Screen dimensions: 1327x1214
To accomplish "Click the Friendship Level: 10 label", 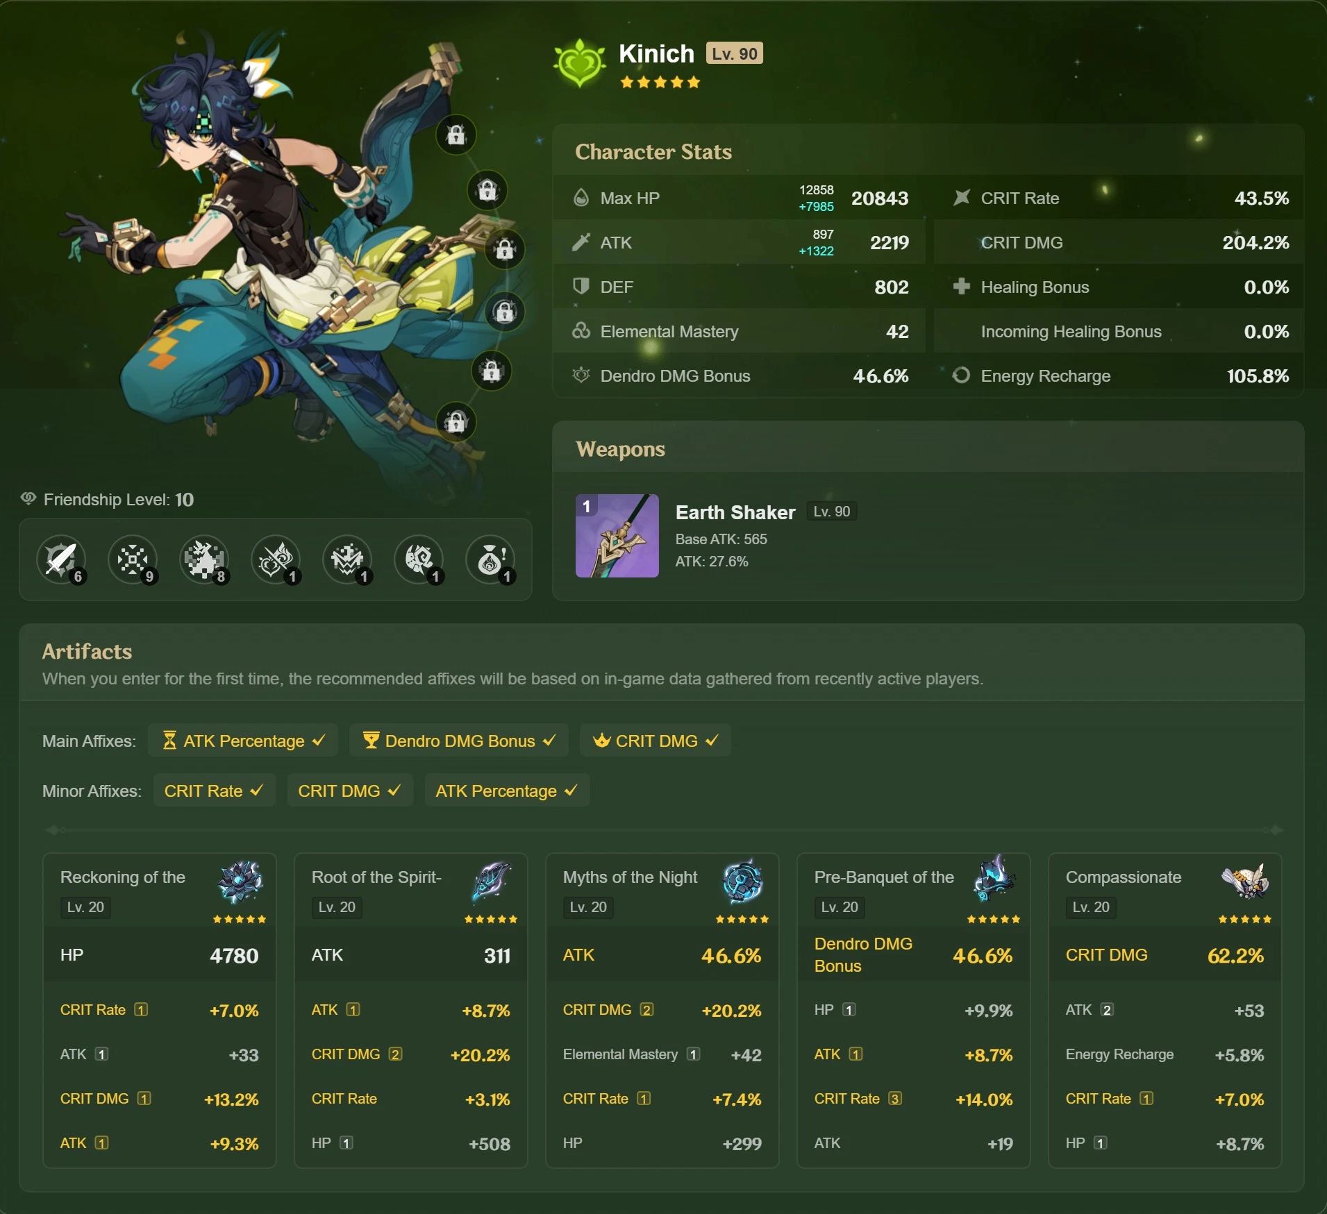I will [119, 499].
